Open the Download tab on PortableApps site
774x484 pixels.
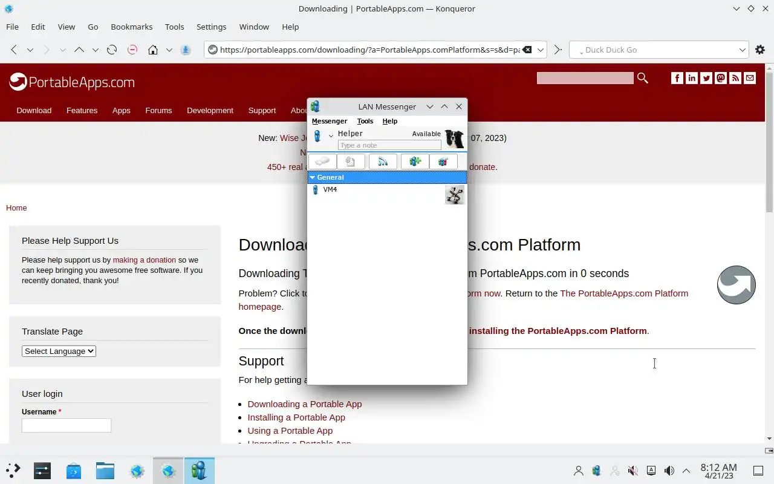[x=34, y=110]
